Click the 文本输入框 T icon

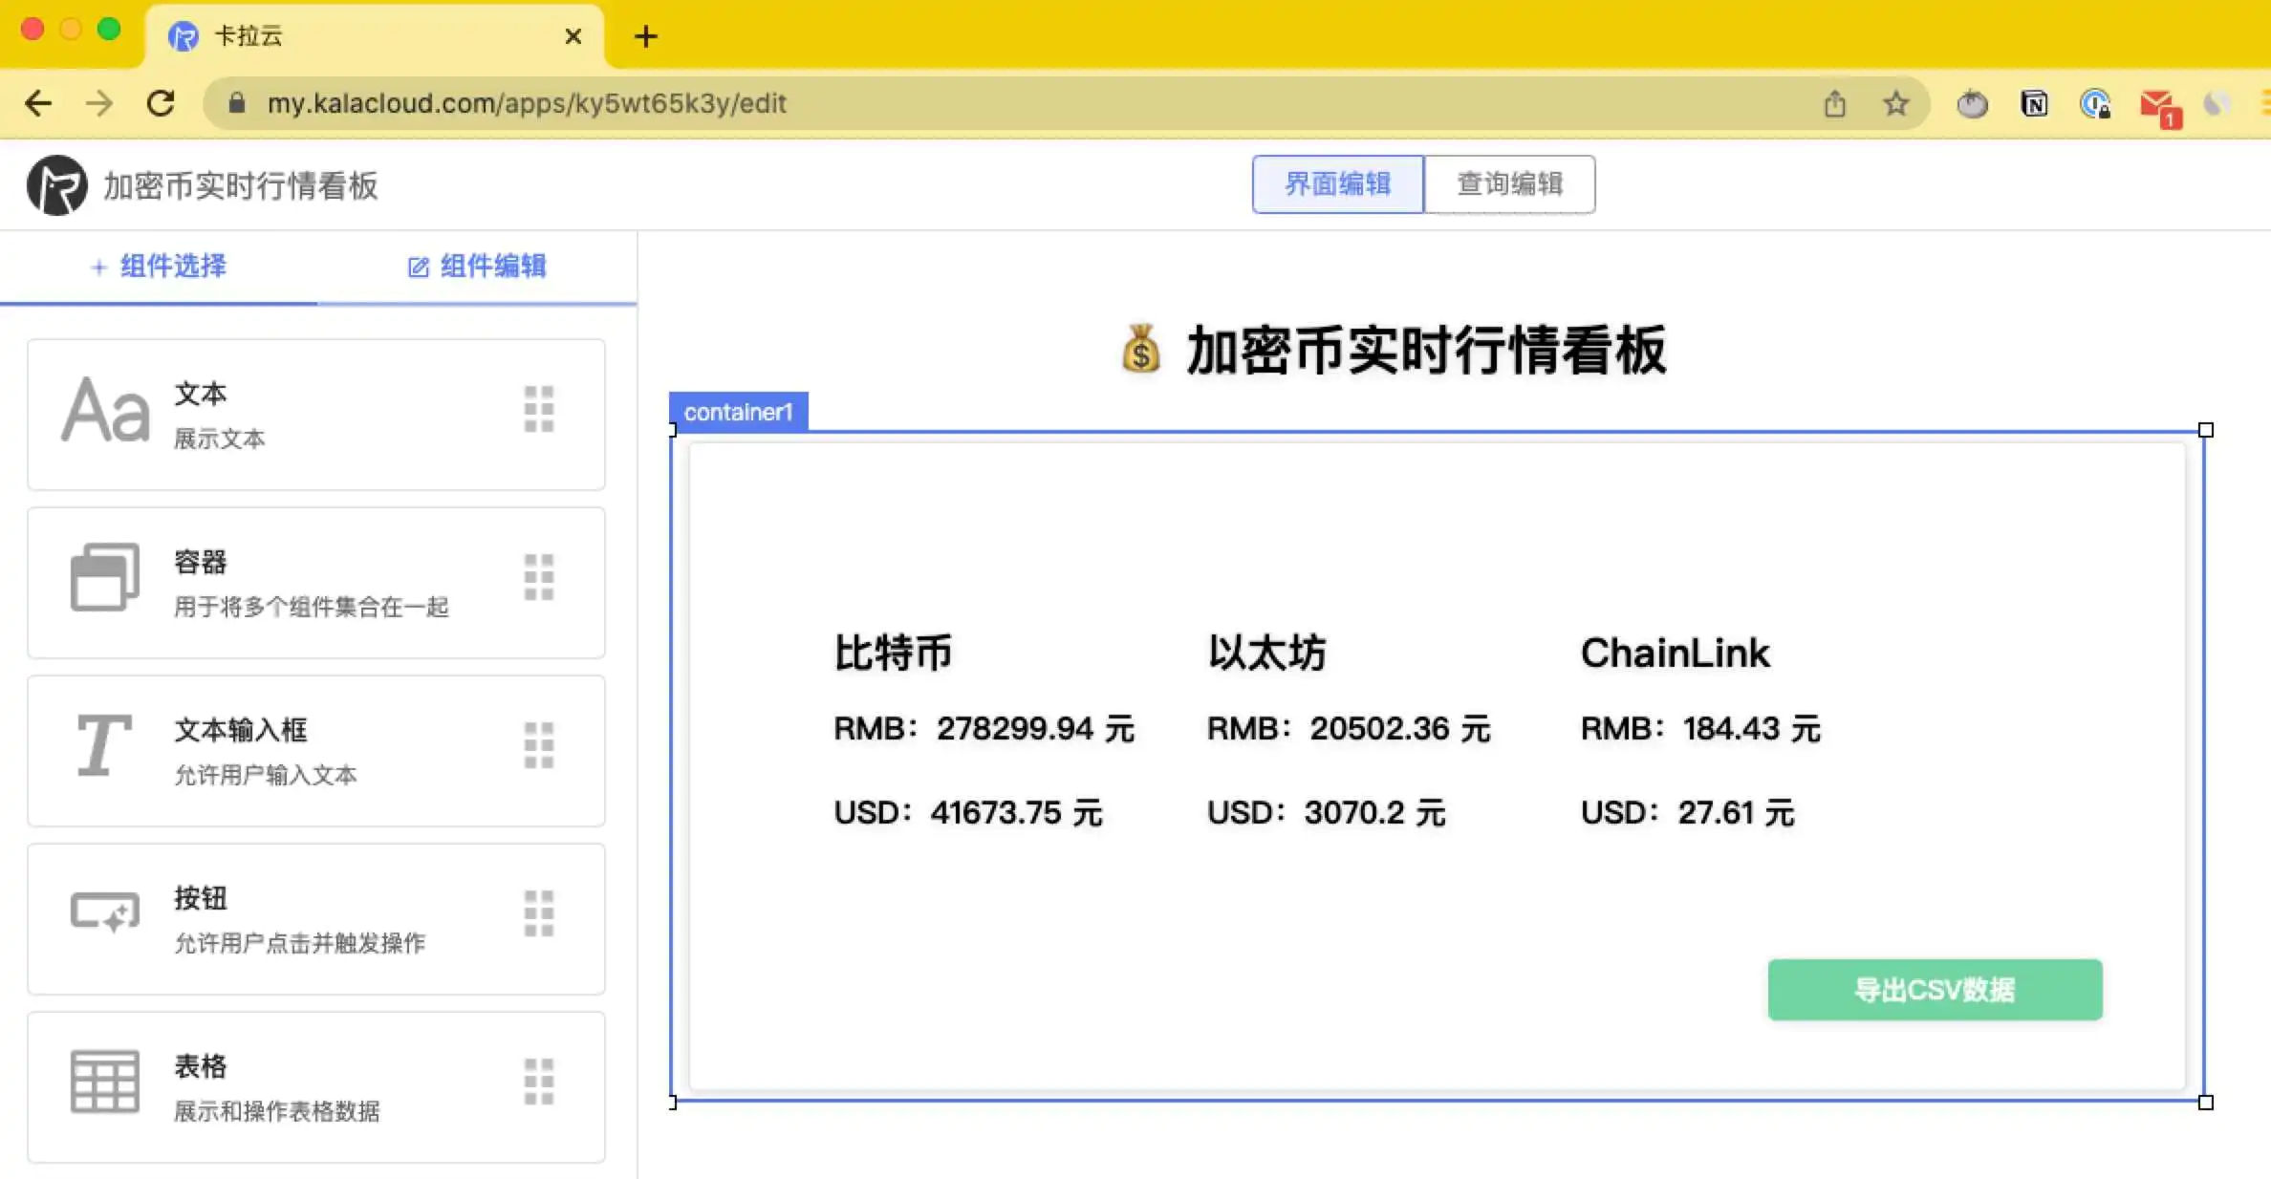point(102,745)
